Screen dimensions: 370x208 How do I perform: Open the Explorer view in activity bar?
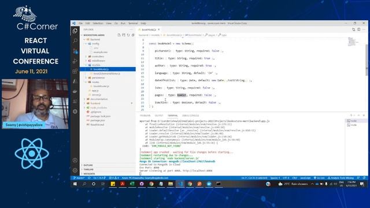[x=75, y=31]
